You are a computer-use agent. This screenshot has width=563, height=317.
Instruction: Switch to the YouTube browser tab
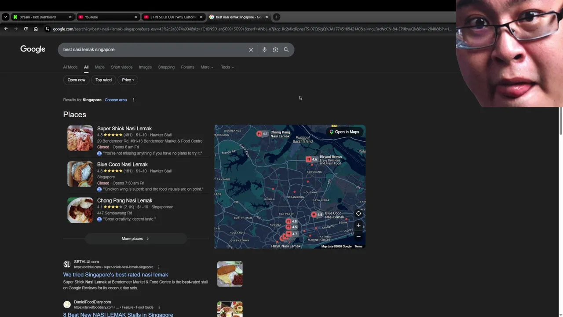tap(108, 17)
